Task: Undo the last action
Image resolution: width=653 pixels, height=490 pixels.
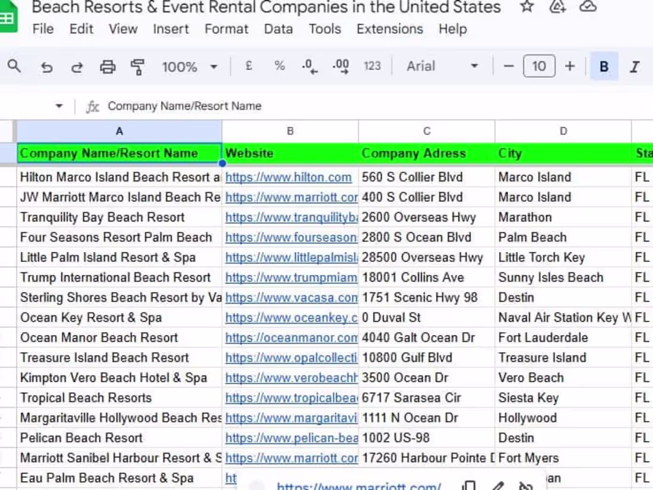Action: (47, 67)
